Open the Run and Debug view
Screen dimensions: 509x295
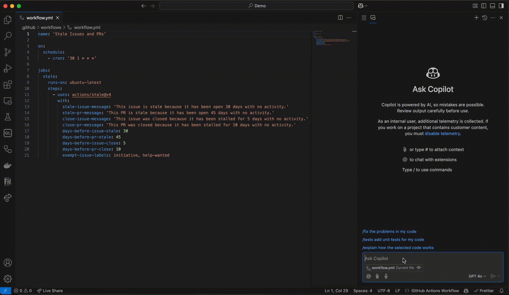pos(8,68)
